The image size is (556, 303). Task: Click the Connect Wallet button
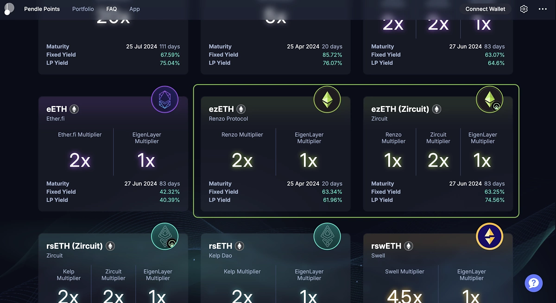(485, 9)
